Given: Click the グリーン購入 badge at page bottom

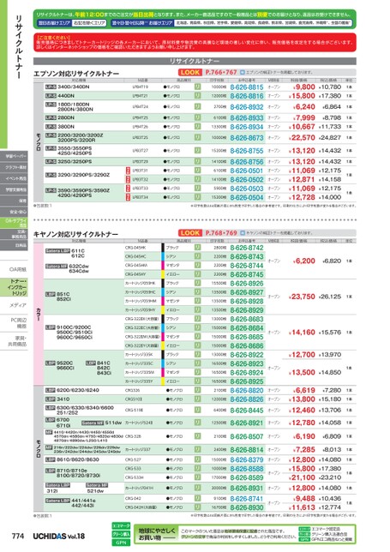Looking at the screenshot, I should 121,534.
